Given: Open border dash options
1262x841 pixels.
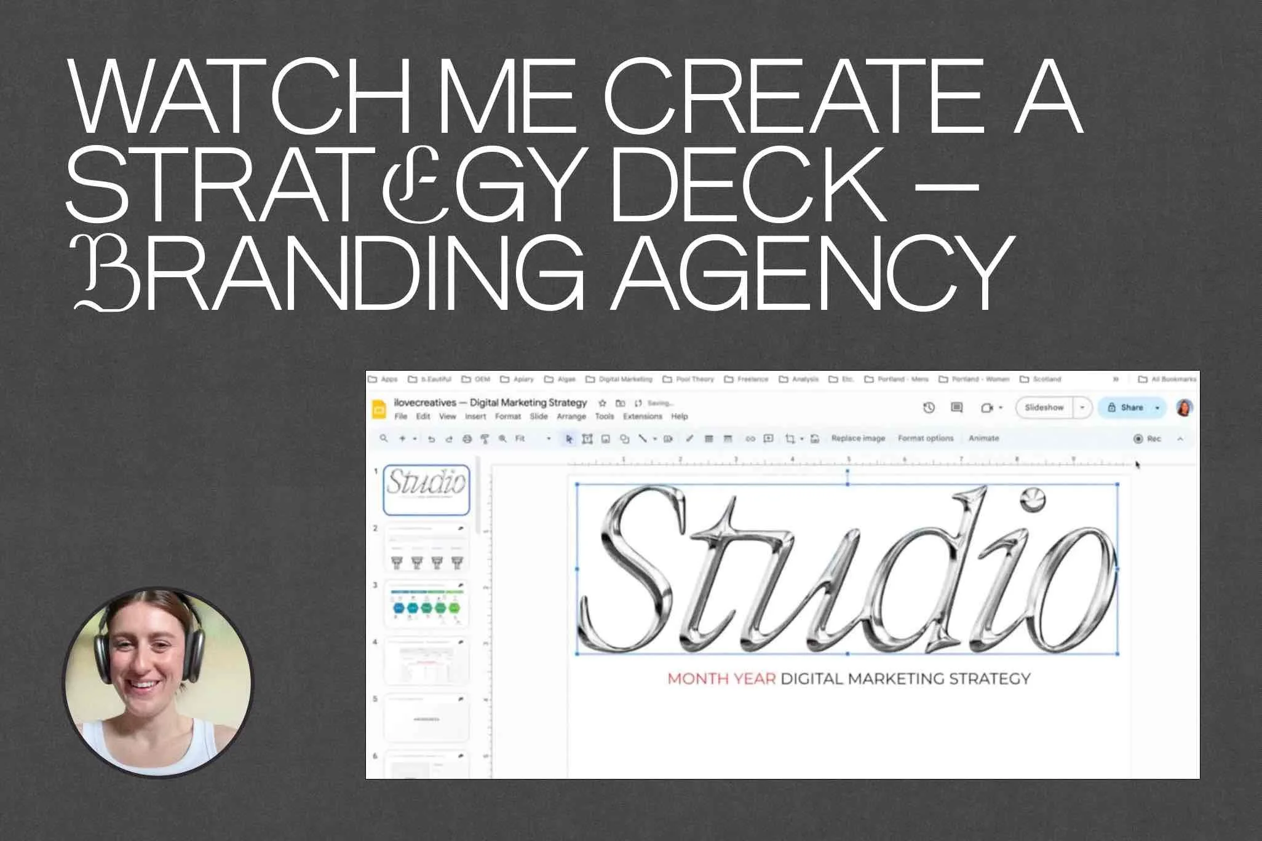Looking at the screenshot, I should click(728, 438).
